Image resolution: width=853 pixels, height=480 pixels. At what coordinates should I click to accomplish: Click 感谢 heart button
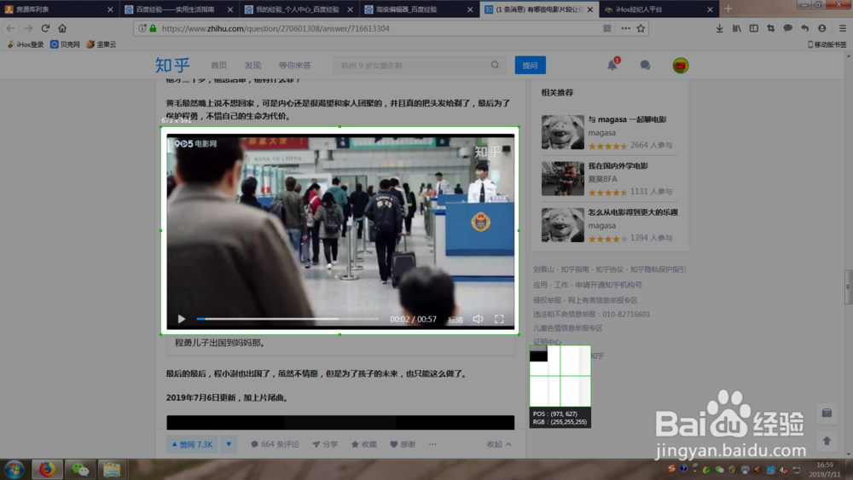pos(403,444)
